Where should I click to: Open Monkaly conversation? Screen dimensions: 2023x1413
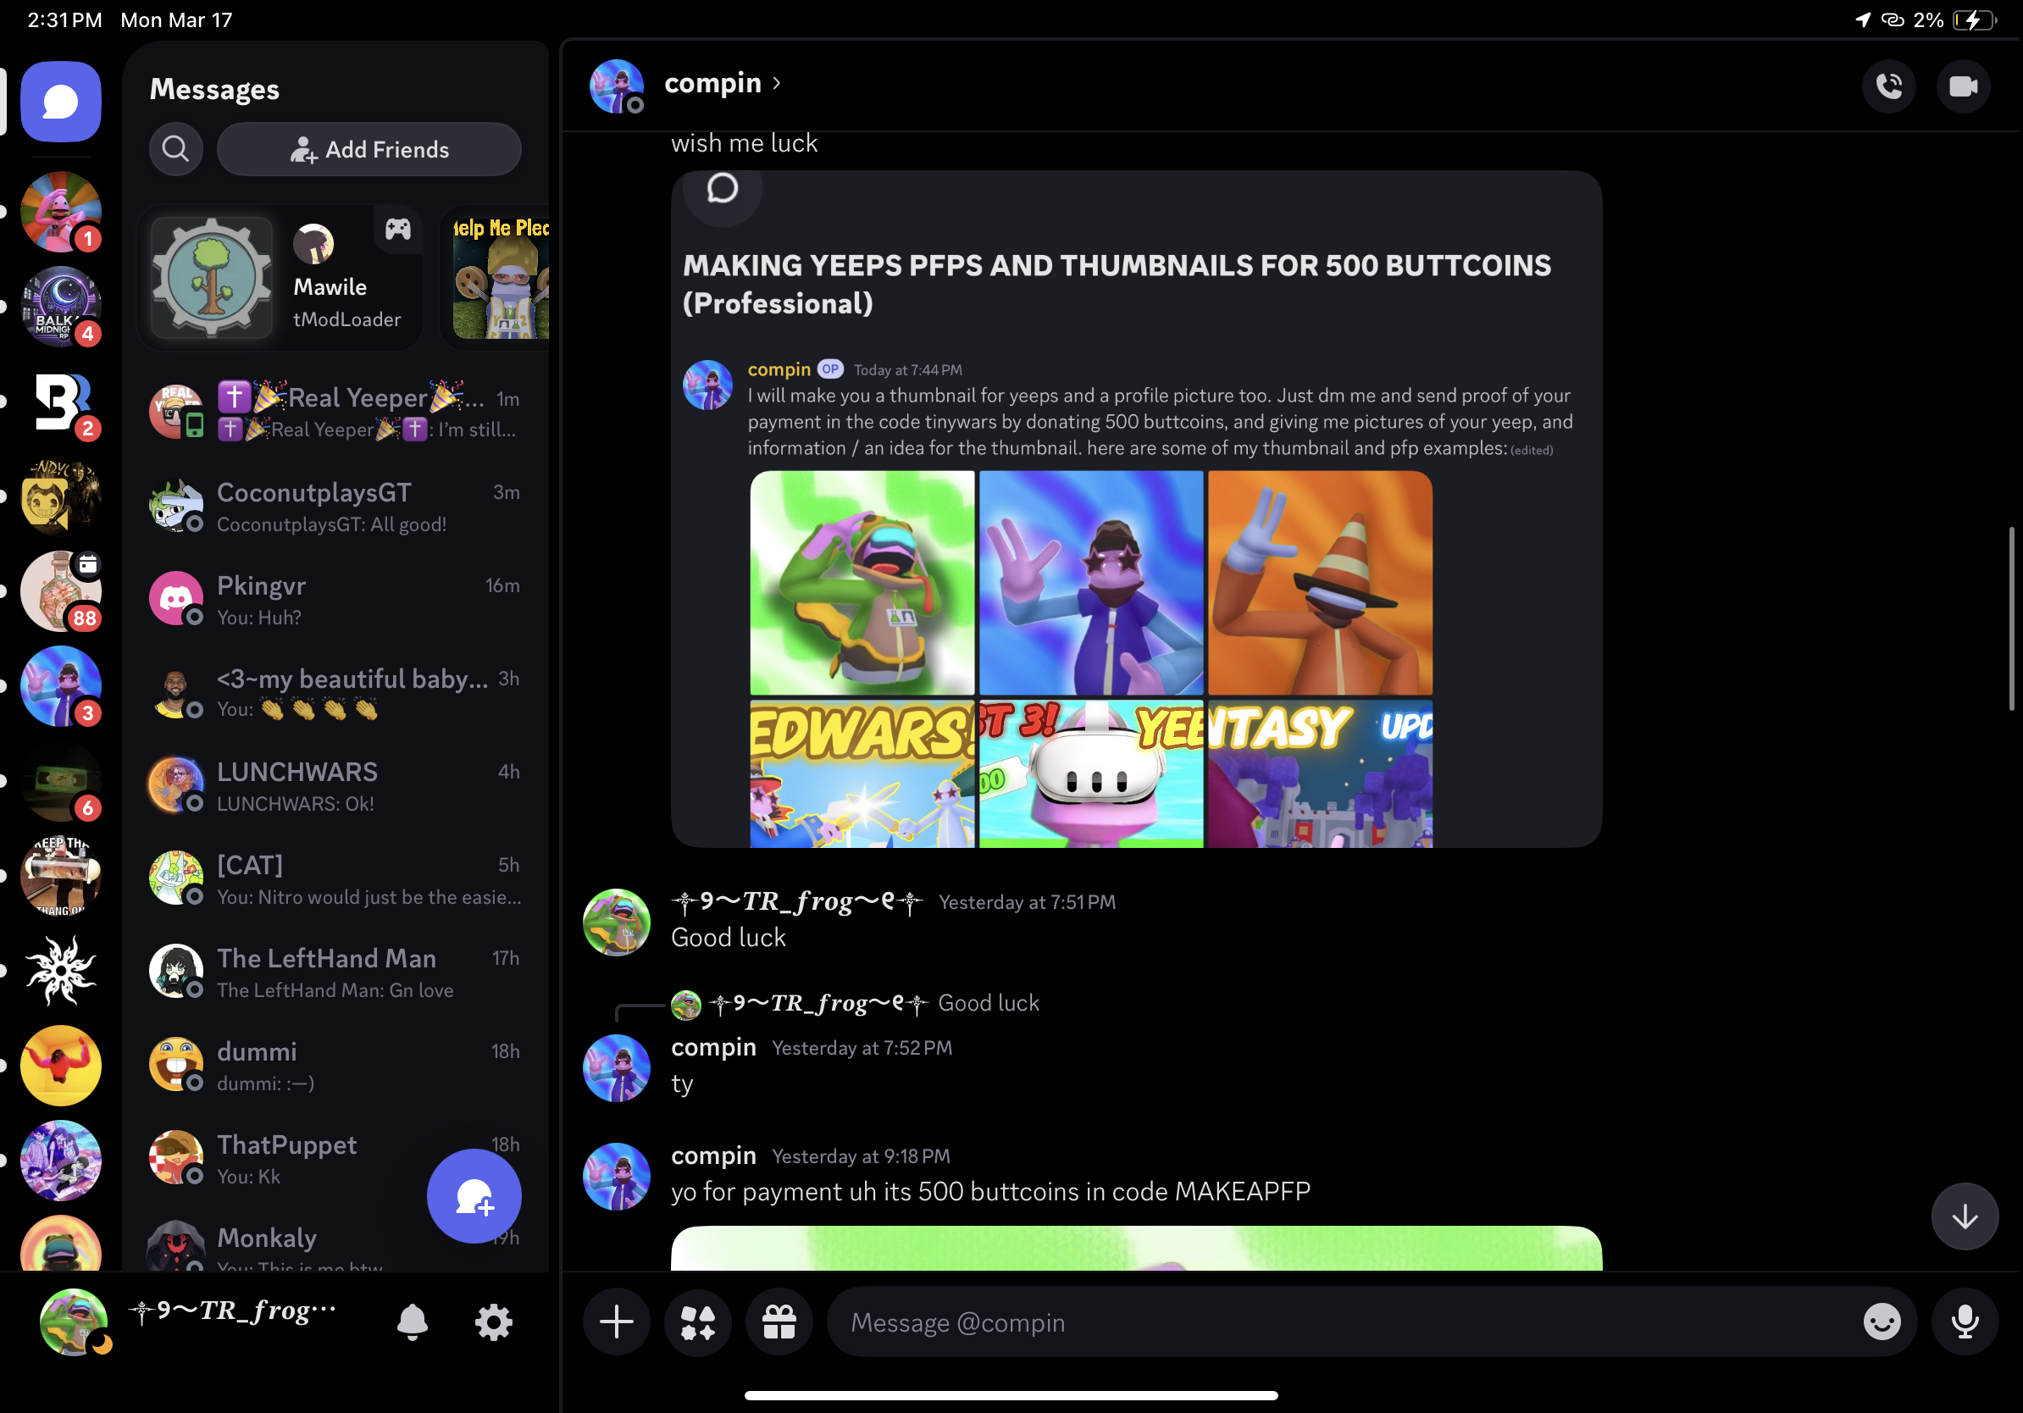(335, 1244)
